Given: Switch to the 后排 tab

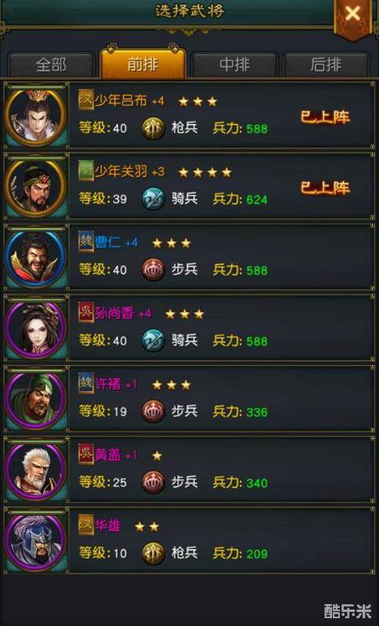Looking at the screenshot, I should pos(326,64).
